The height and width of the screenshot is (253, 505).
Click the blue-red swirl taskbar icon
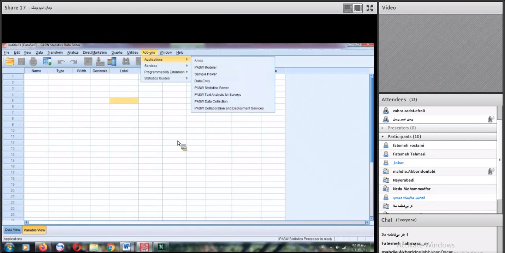click(60, 247)
